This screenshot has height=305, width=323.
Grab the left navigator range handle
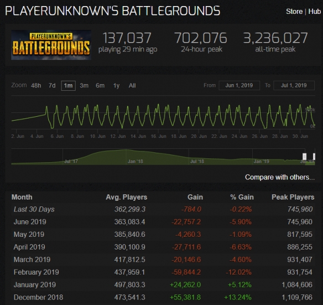pos(304,156)
